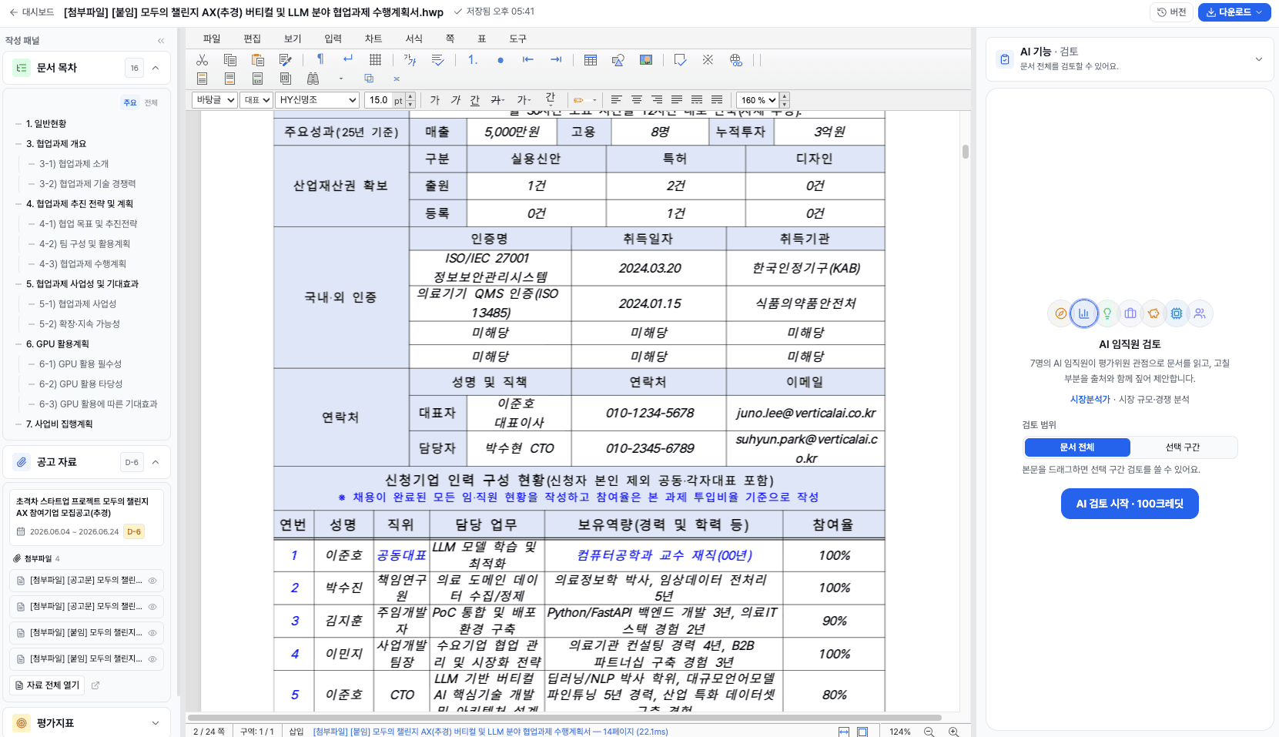
Task: Click the decrease indent arrow icon
Action: pos(528,60)
